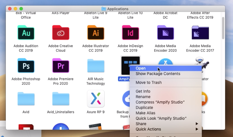
Task: Click the Backup and Sync cloud icon
Action: (126, 99)
